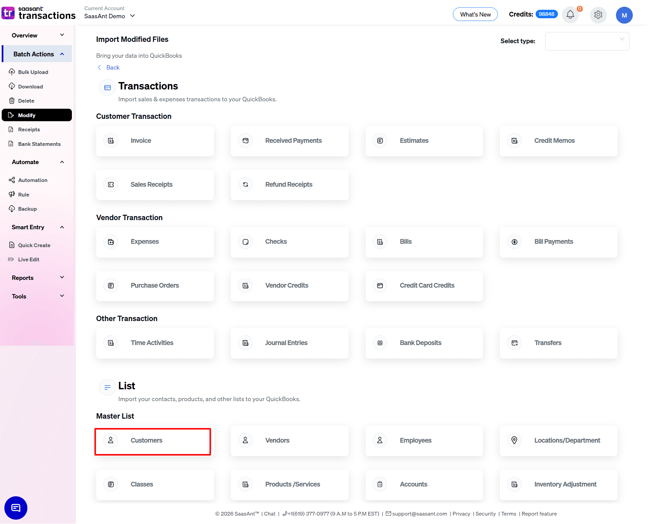Select Backup in the Automate section

(27, 209)
